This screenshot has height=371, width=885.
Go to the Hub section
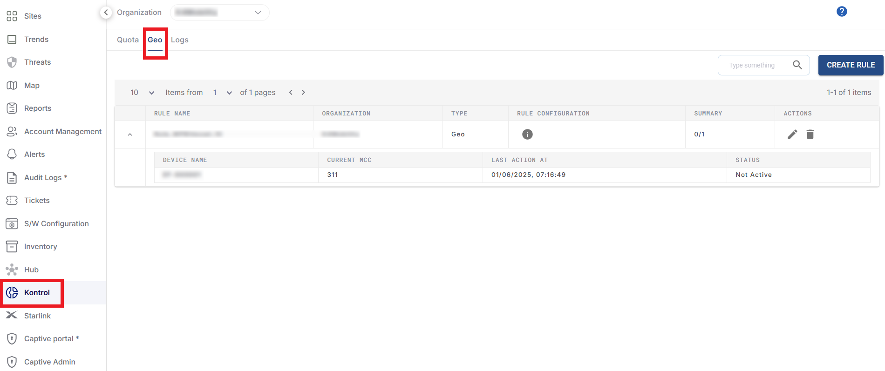31,270
